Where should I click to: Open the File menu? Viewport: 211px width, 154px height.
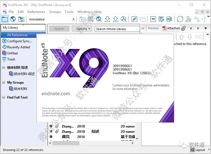11,12
